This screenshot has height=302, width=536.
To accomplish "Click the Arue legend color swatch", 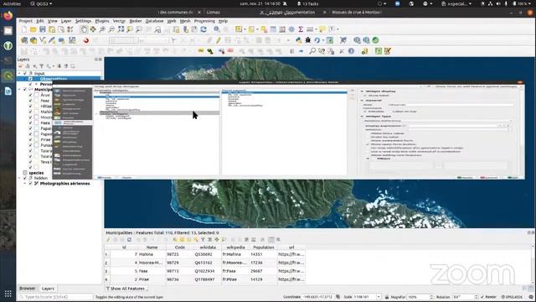I will (x=36, y=95).
